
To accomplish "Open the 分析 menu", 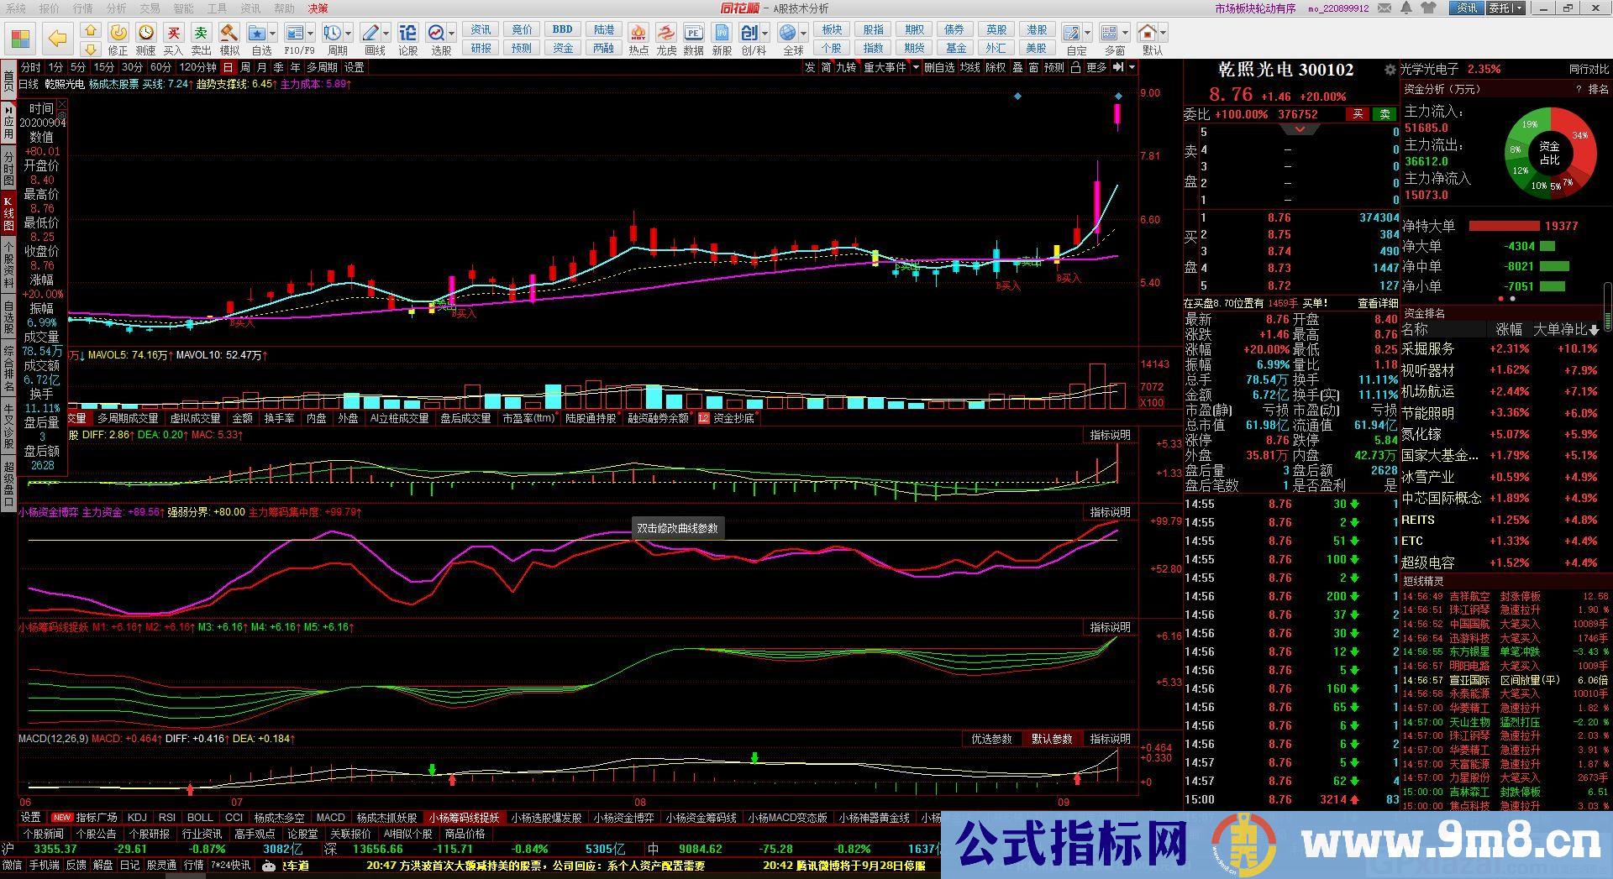I will [x=116, y=8].
